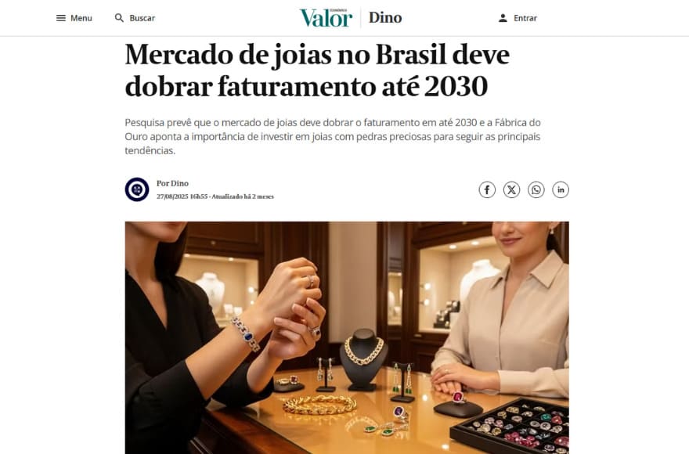Click the user profile icon
This screenshot has width=689, height=454.
[x=503, y=18]
